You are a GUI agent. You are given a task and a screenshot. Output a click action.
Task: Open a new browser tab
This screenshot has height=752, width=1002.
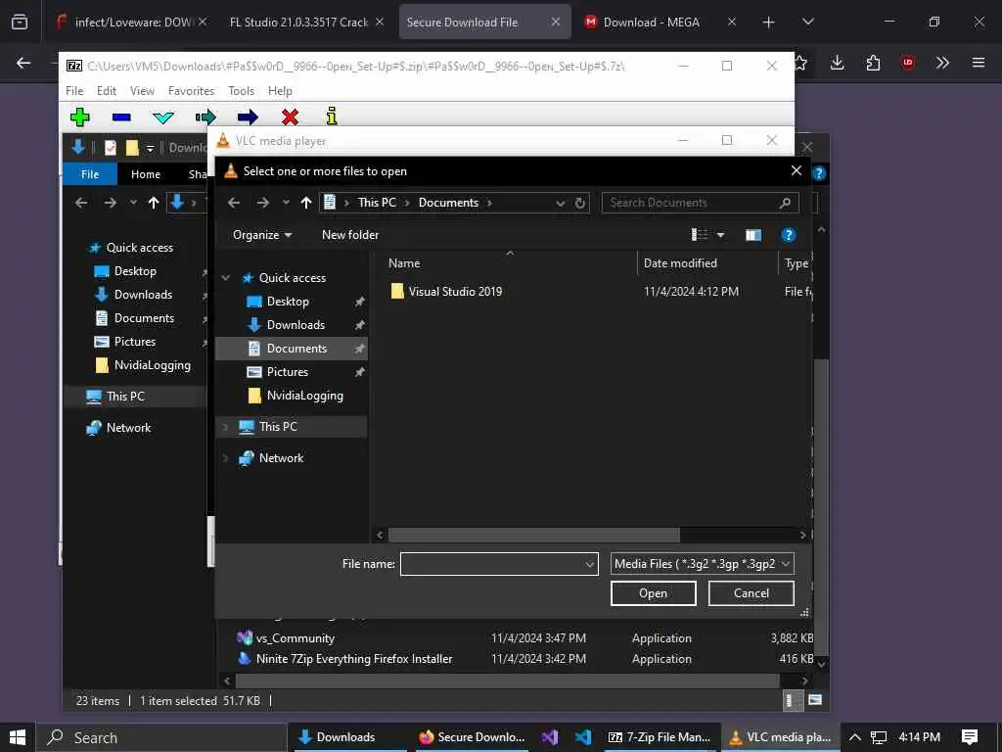coord(769,23)
